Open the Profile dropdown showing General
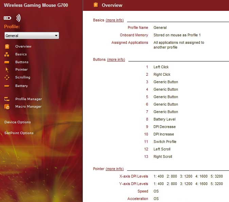 pyautogui.click(x=32, y=35)
